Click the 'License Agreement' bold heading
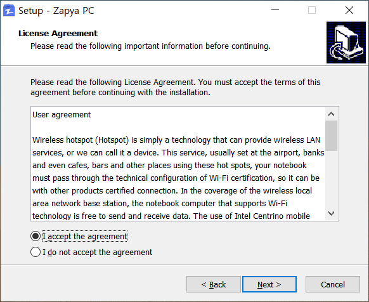Screen dimensions: 369x302 58,33
